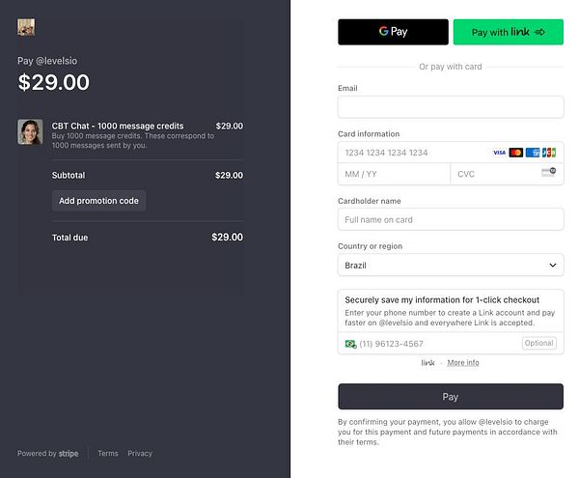This screenshot has width=579, height=478.
Task: Open the More info link
Action: (463, 363)
